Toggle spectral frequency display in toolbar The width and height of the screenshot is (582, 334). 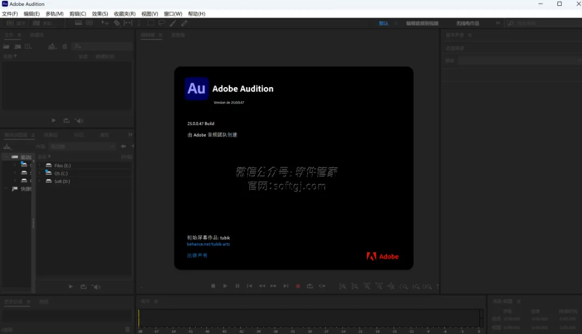click(x=78, y=23)
